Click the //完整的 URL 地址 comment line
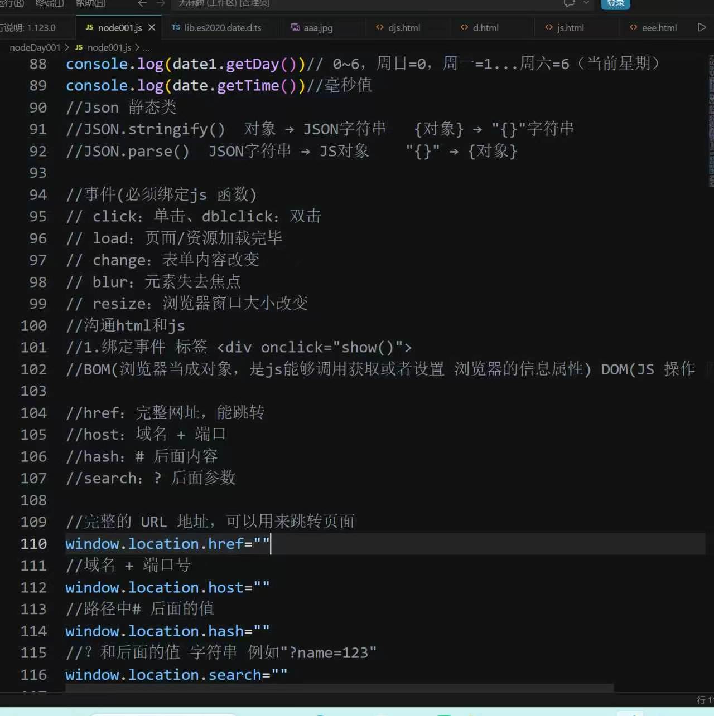Viewport: 714px width, 716px height. click(210, 522)
